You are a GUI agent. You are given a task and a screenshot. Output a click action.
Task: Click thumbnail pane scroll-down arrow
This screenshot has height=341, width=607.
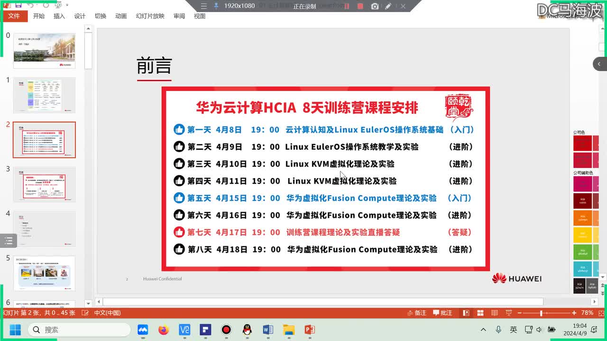(88, 303)
